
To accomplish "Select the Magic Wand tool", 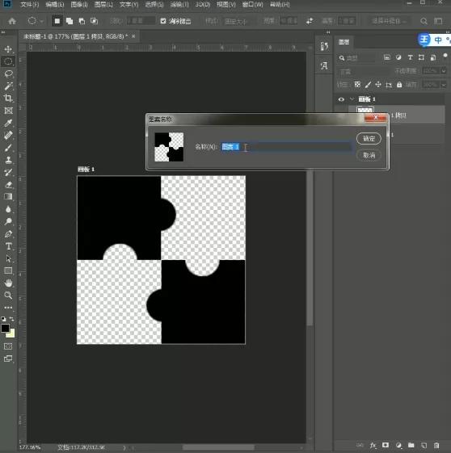I will [8, 86].
